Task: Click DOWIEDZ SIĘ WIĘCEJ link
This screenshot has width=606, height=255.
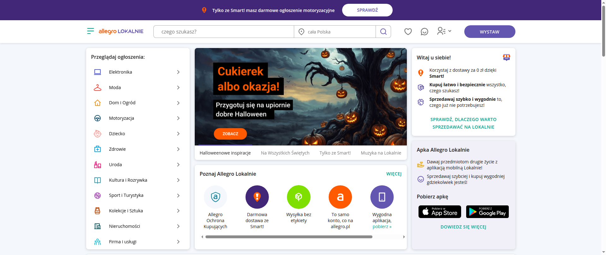Action: tap(463, 227)
